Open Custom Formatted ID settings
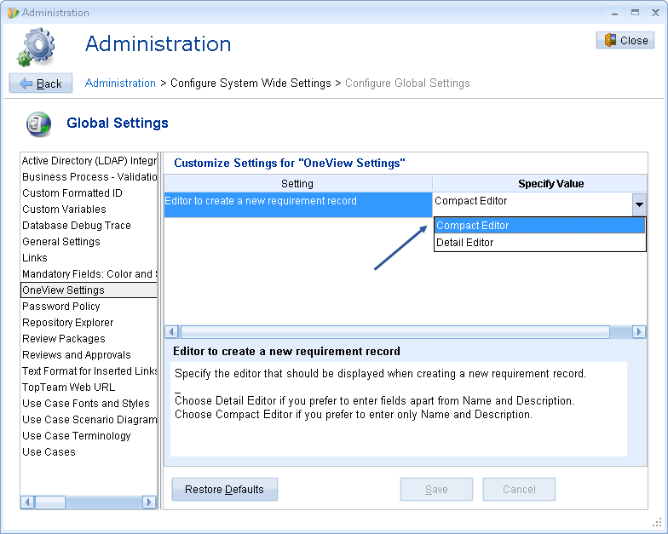 [89, 192]
